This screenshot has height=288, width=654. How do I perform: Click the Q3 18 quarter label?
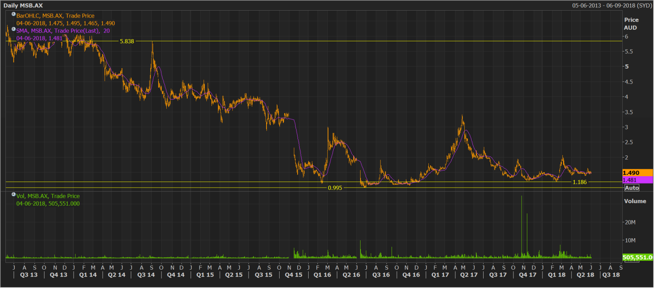[611, 275]
